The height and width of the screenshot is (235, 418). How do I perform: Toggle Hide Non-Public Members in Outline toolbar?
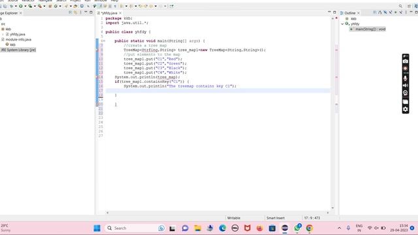(396, 13)
